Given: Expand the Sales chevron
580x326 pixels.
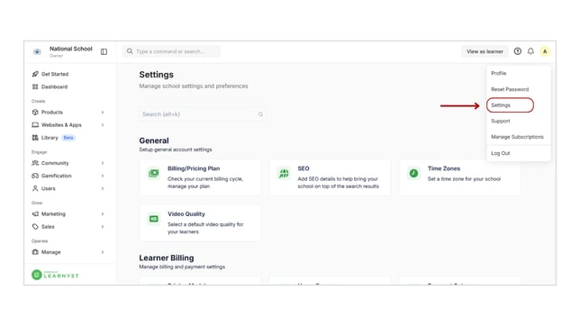Looking at the screenshot, I should 103,226.
